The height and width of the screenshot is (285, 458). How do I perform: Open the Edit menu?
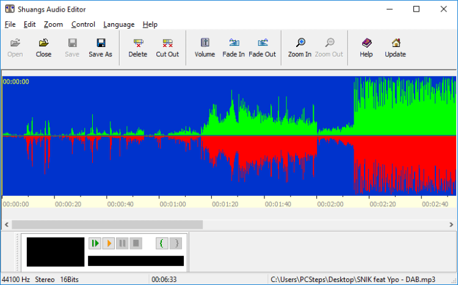(30, 24)
